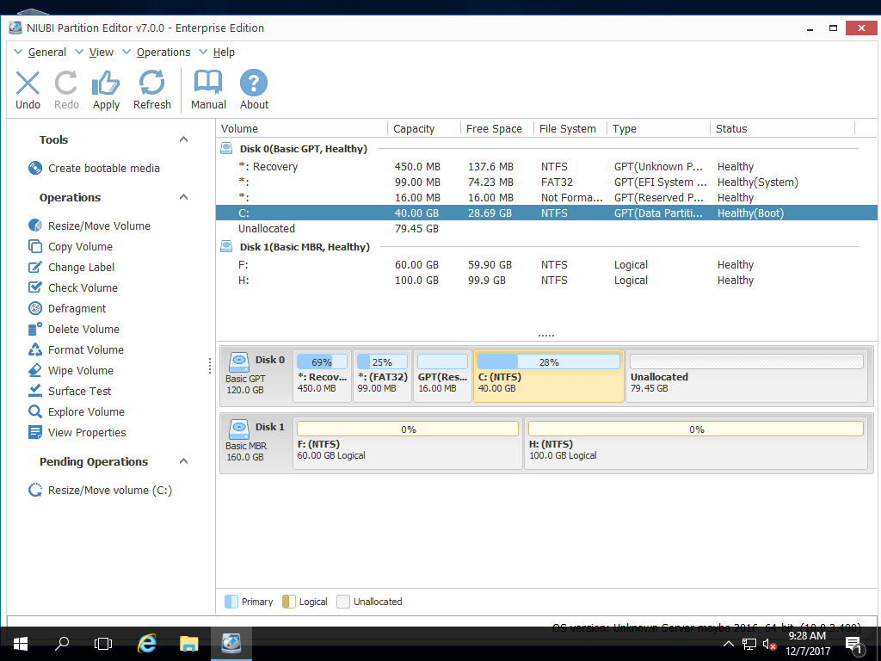Open taskbar Search magnifier
This screenshot has width=881, height=661.
click(62, 643)
